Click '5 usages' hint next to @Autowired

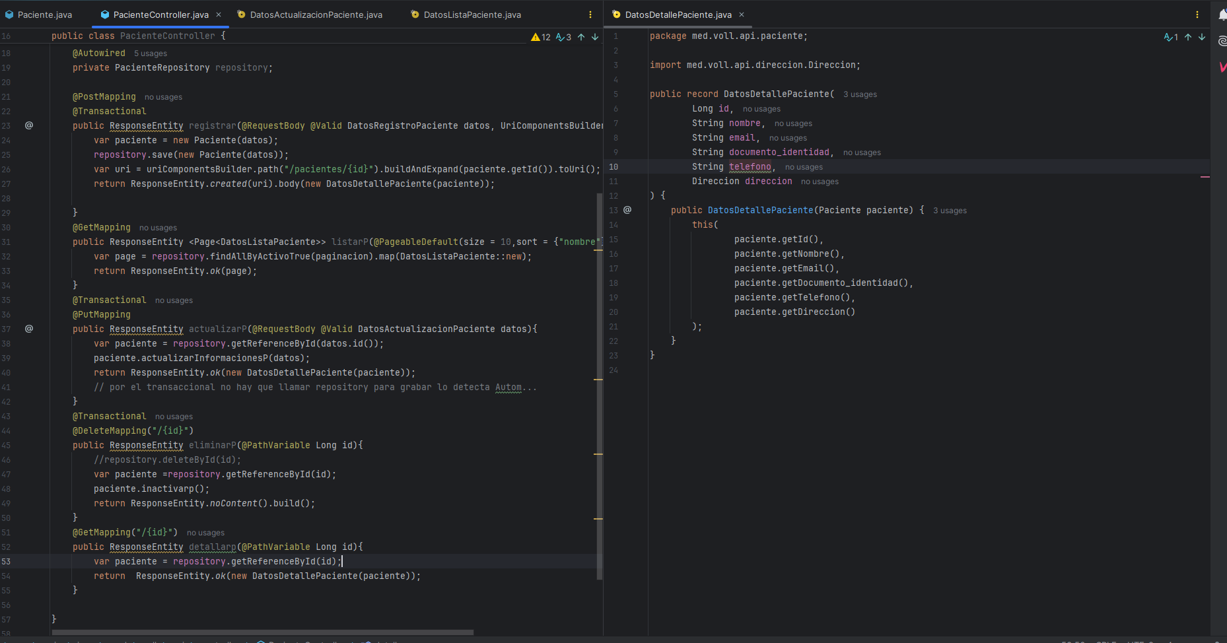[x=151, y=53]
